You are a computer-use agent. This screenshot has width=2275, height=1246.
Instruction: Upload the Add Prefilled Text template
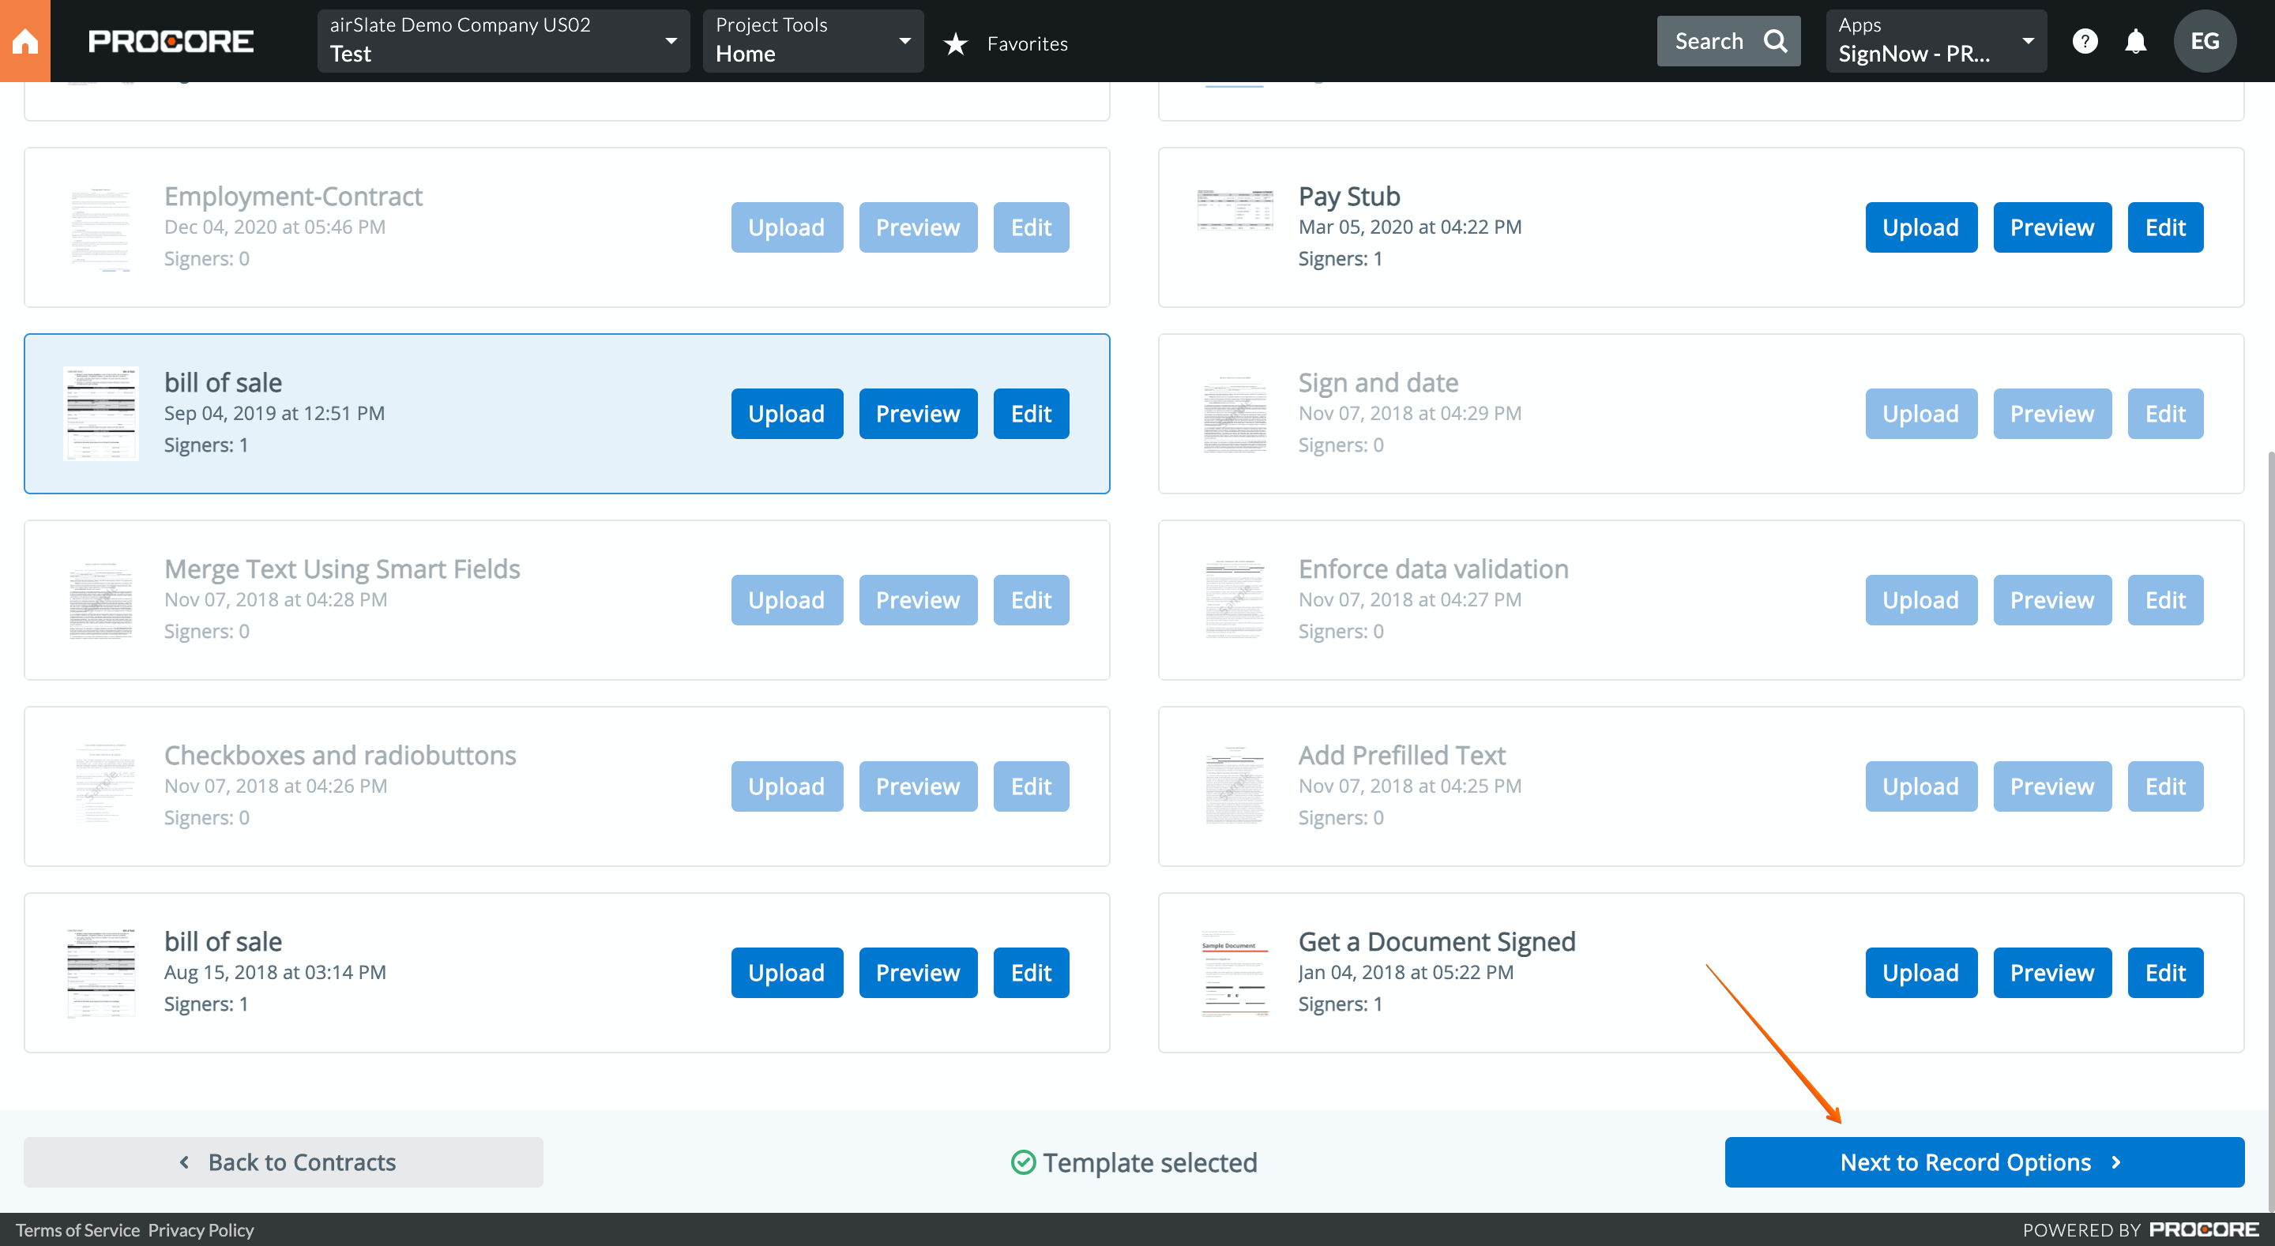(x=1921, y=786)
